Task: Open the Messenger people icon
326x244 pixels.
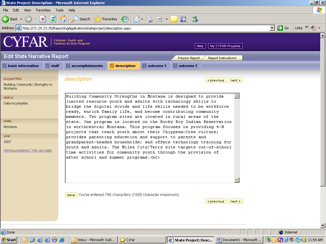Action: tap(195, 19)
